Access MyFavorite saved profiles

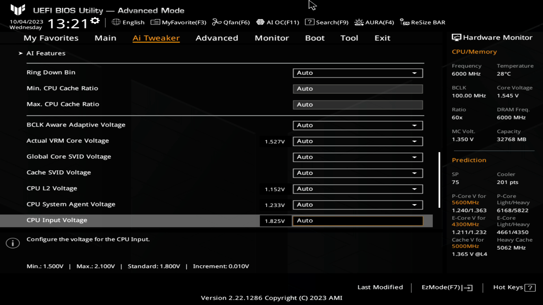pos(179,22)
